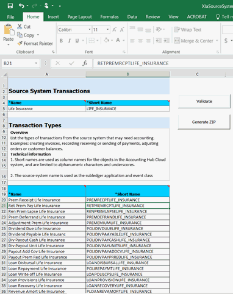The image size is (233, 294).
Task: Open the Merge & Center dropdown arrow
Action: coord(217,41)
